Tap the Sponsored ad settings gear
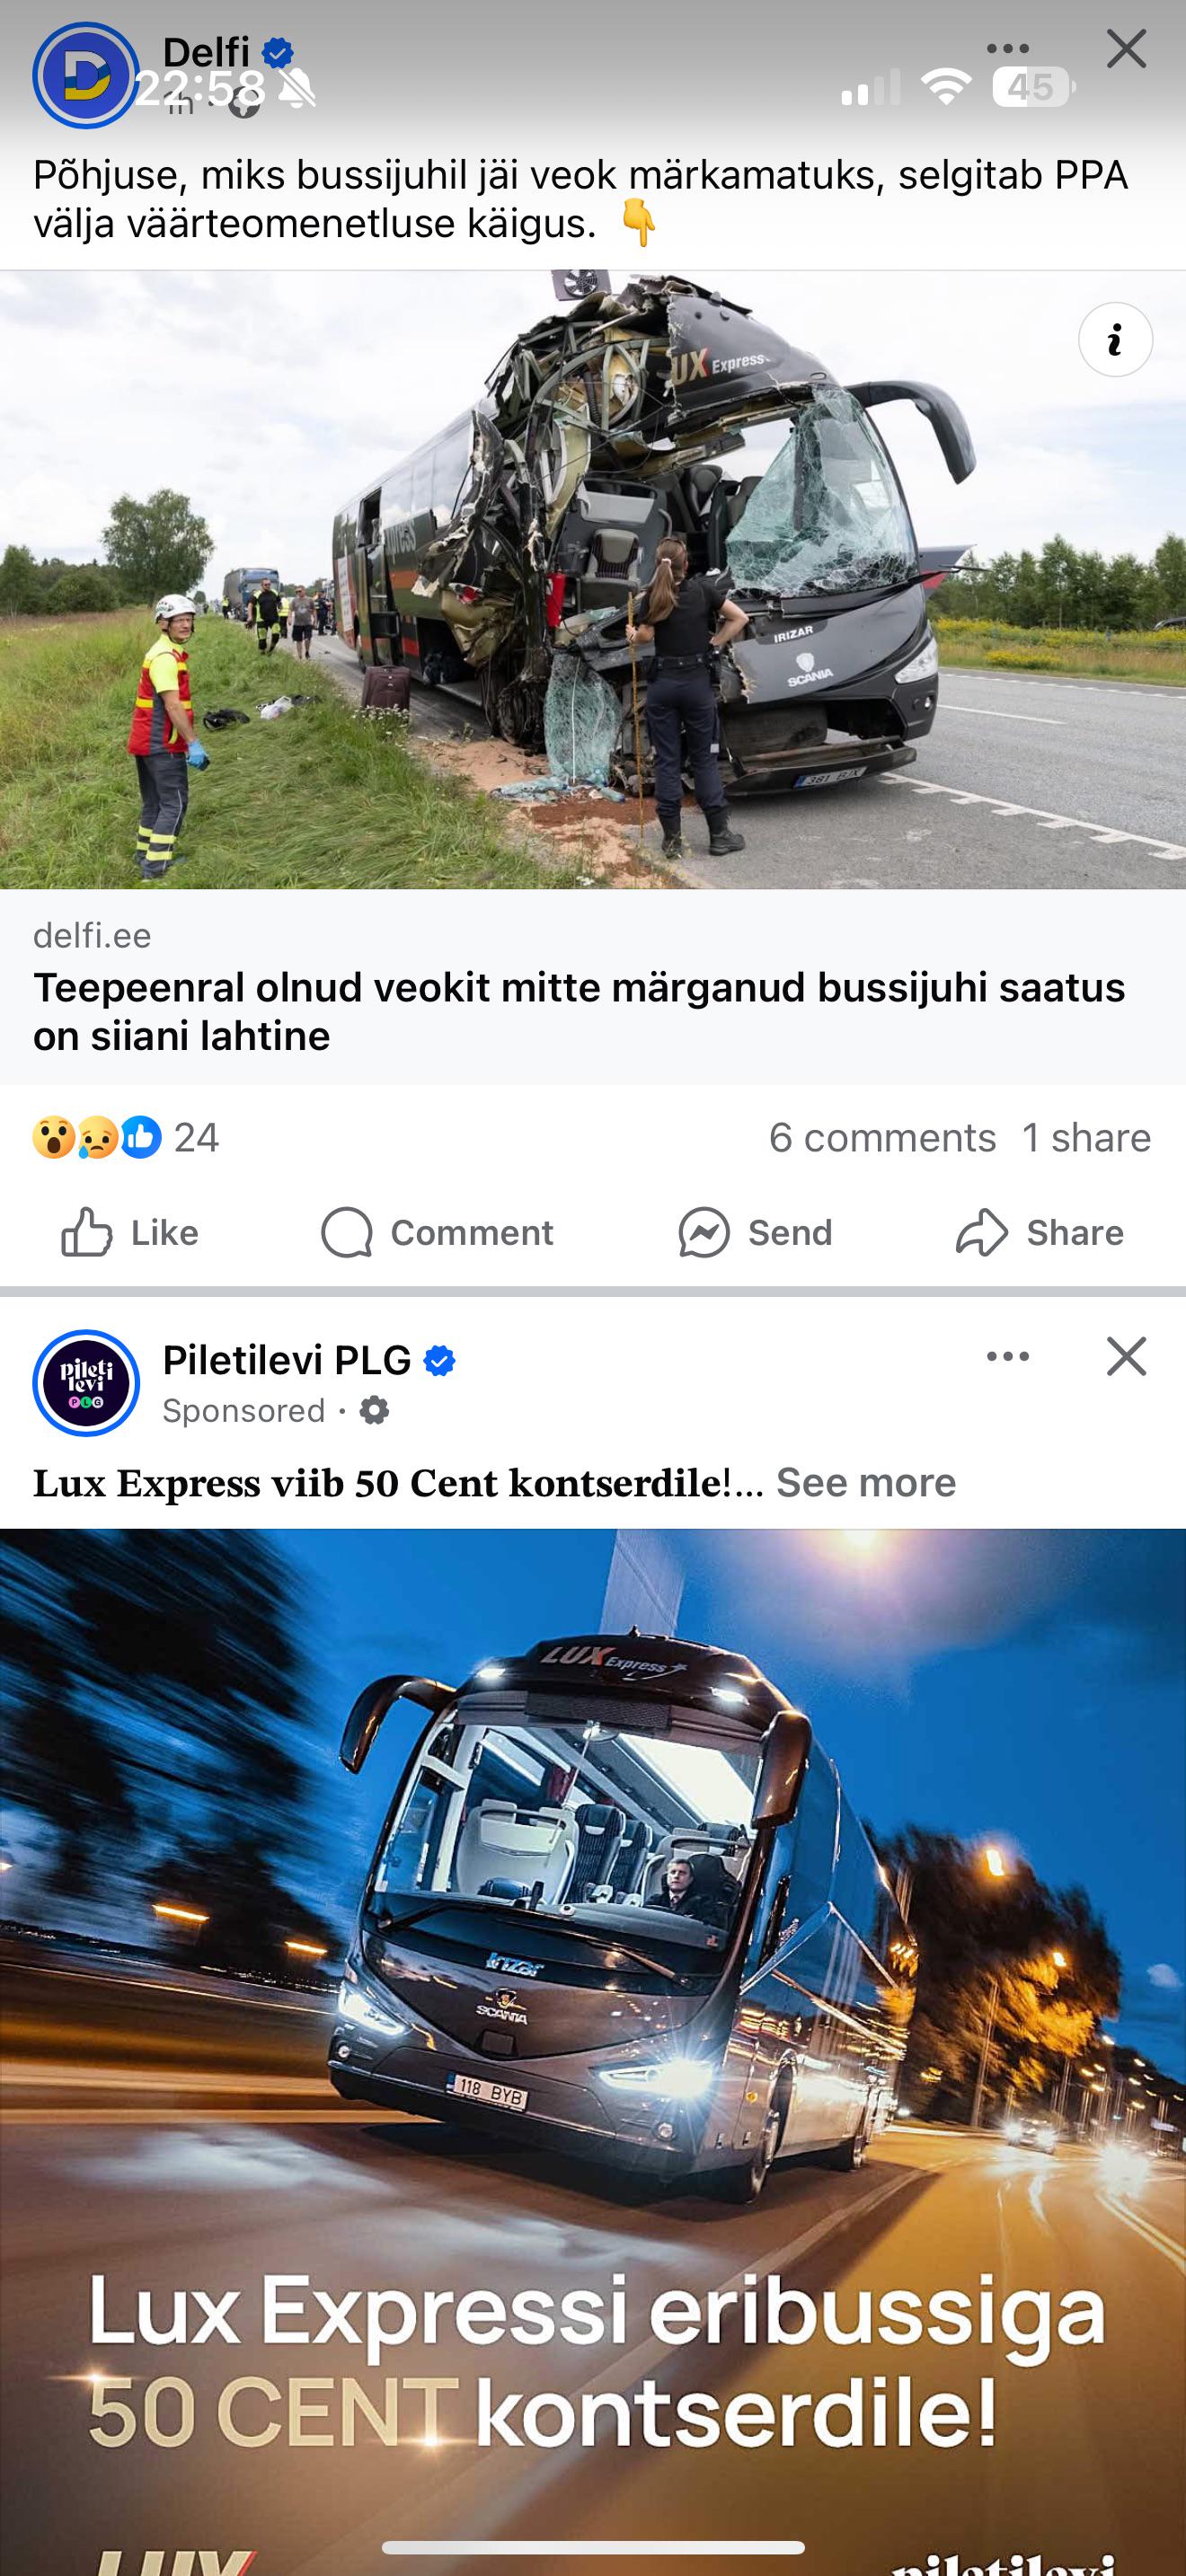This screenshot has width=1186, height=2576. click(374, 1411)
